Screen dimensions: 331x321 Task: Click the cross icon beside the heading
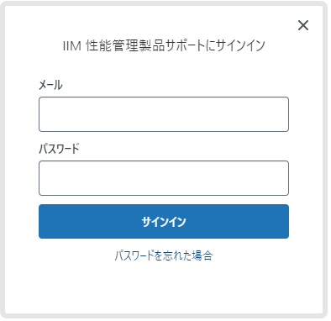(303, 25)
